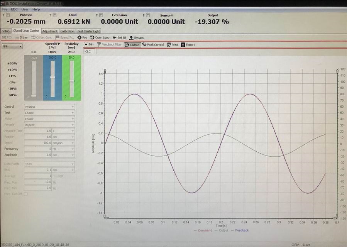This screenshot has height=247, width=347.
Task: Click the Dither toolbar icon
Action: point(22,37)
